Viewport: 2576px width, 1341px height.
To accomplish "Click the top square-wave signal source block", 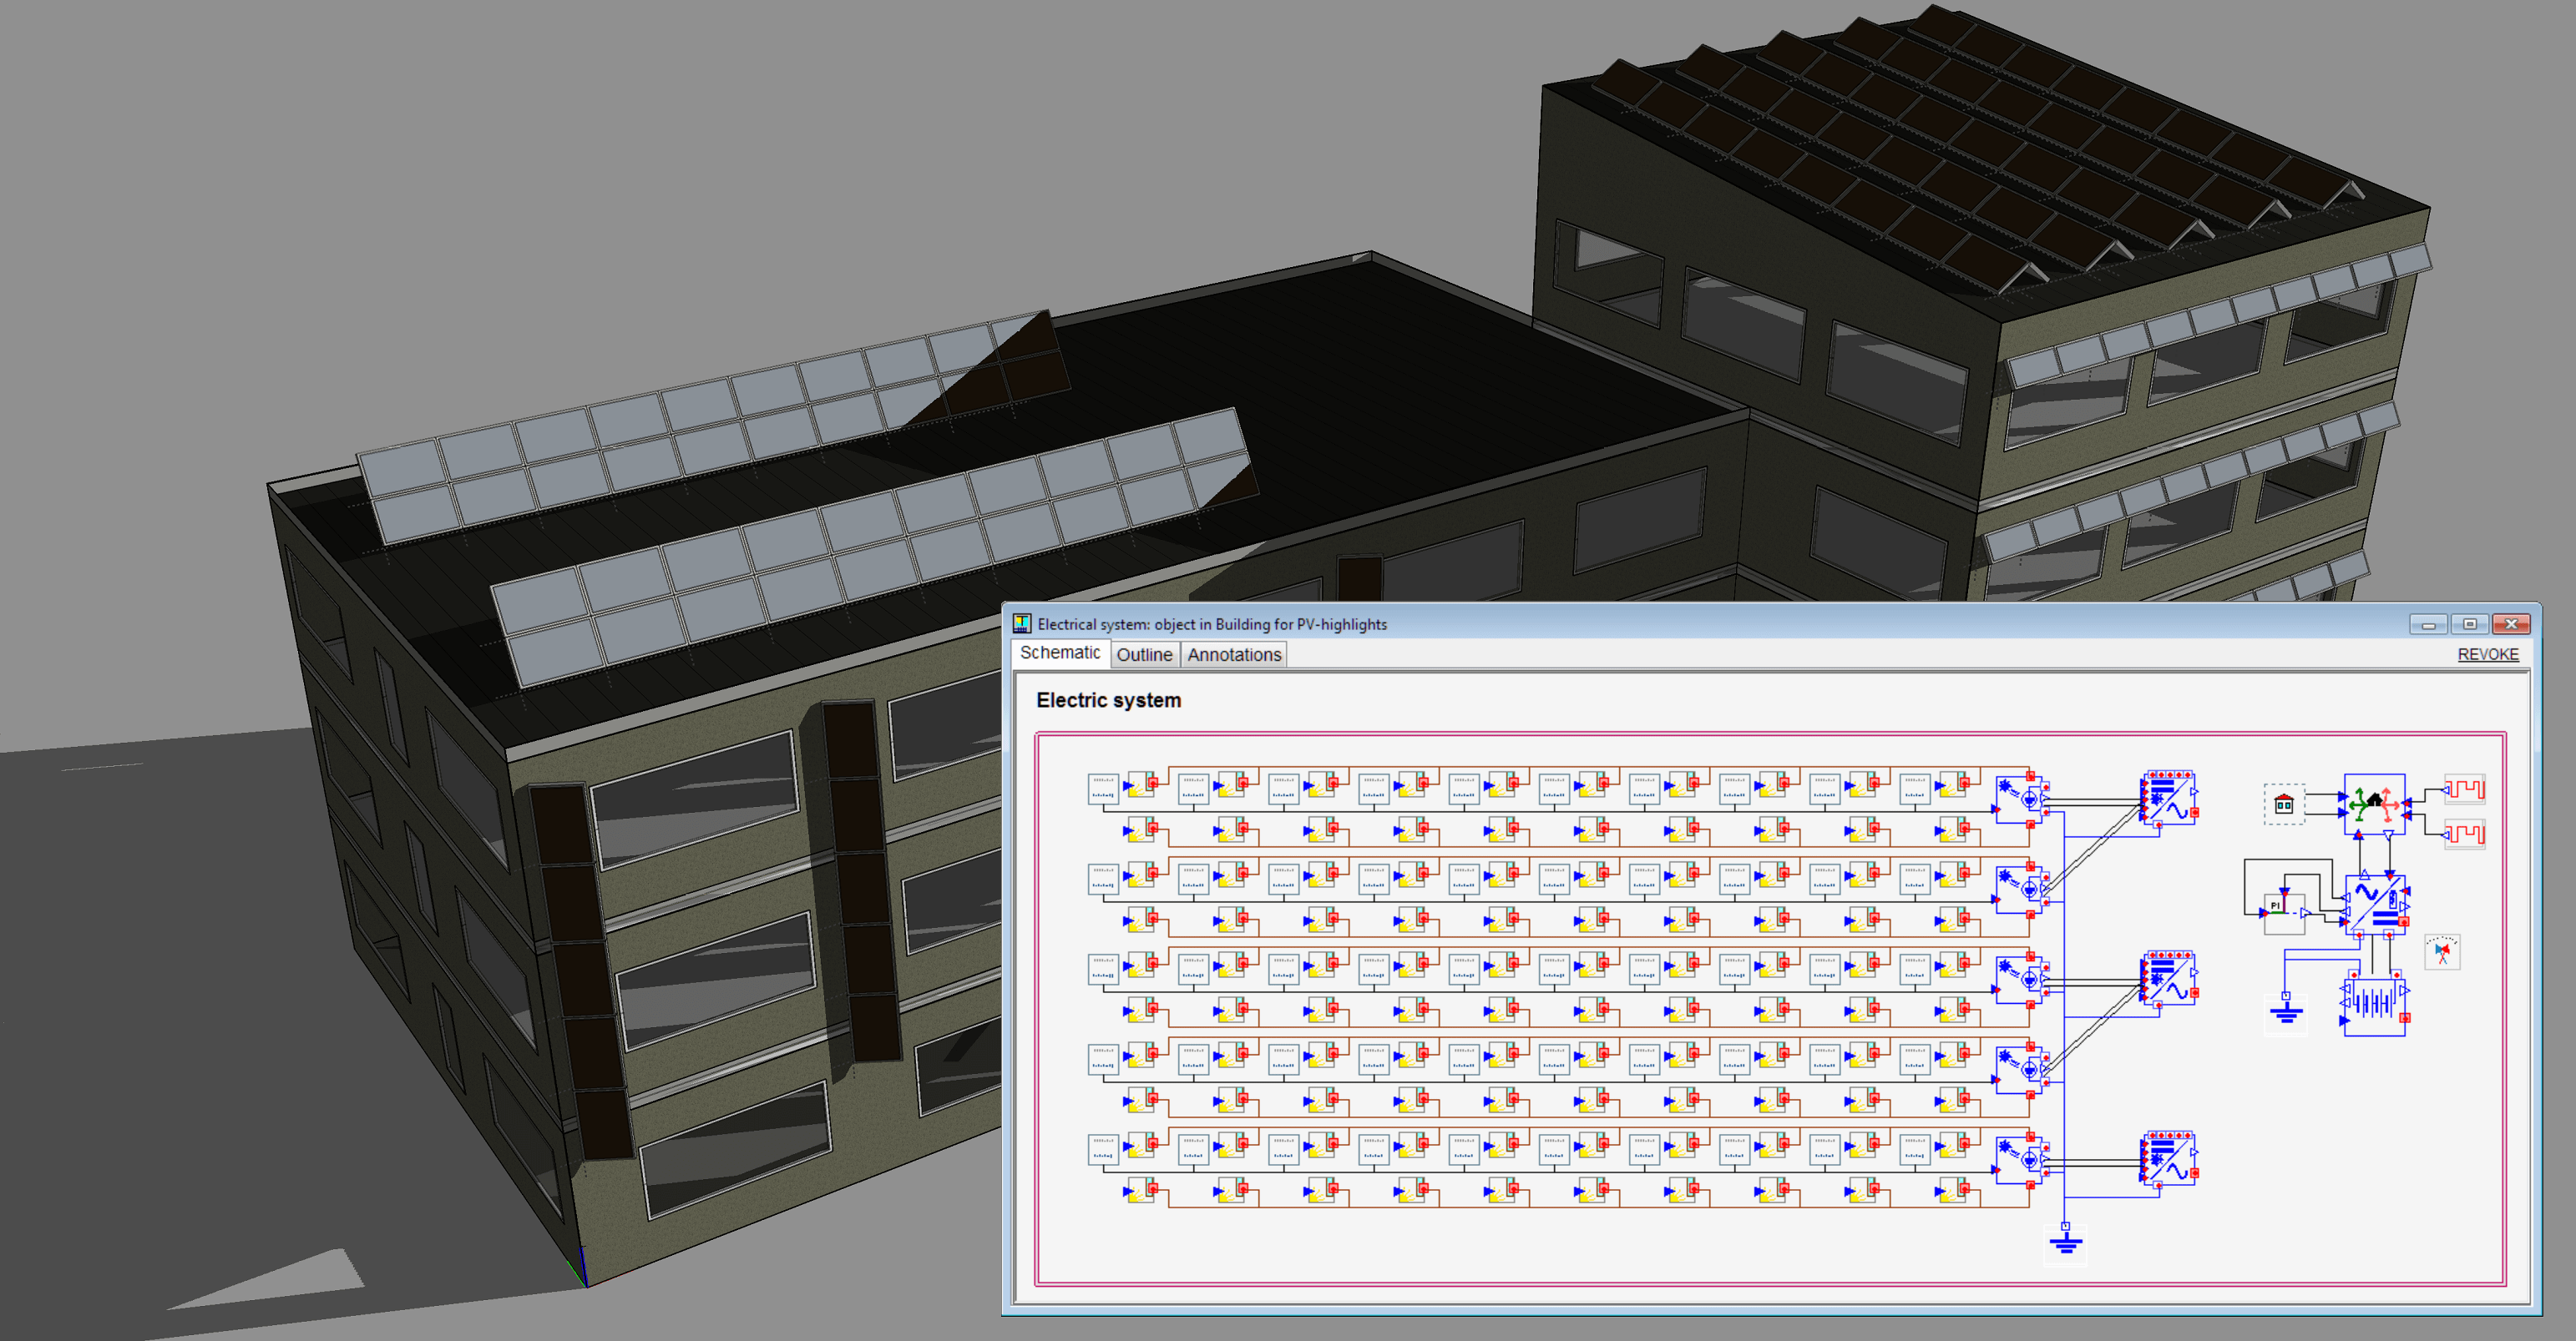I will coord(2465,789).
